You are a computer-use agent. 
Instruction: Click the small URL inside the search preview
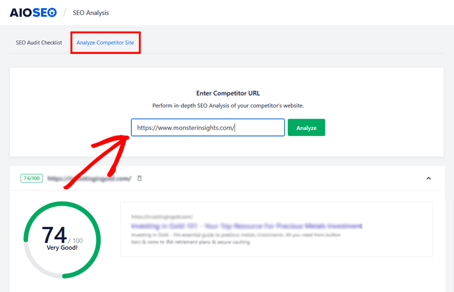point(162,217)
